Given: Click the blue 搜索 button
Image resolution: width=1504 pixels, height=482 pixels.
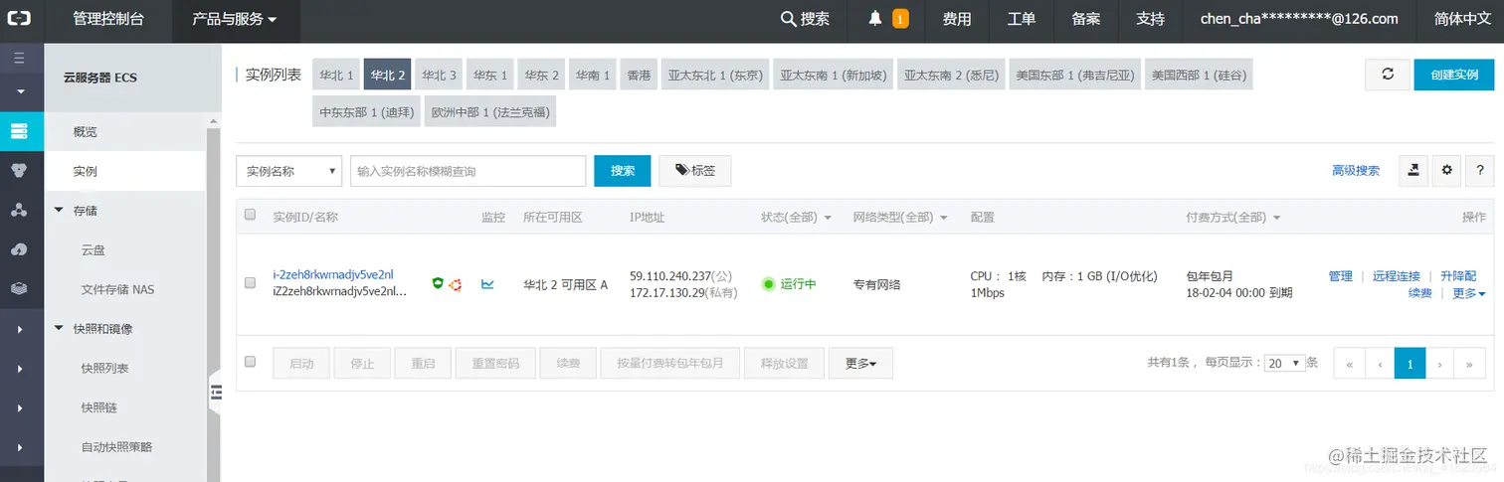Looking at the screenshot, I should click(623, 171).
